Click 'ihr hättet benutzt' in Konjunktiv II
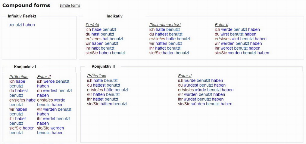 [x=102, y=99]
